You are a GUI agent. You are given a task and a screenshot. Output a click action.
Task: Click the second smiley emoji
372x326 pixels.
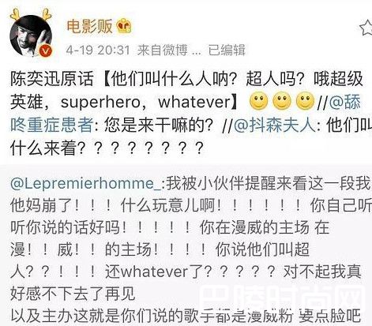click(x=282, y=101)
